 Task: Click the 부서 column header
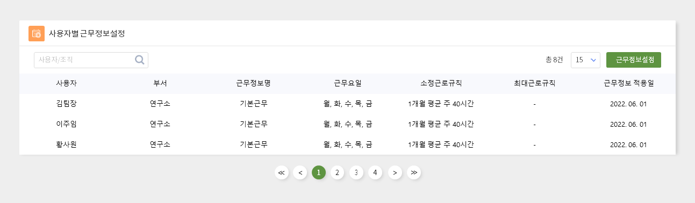coord(160,84)
